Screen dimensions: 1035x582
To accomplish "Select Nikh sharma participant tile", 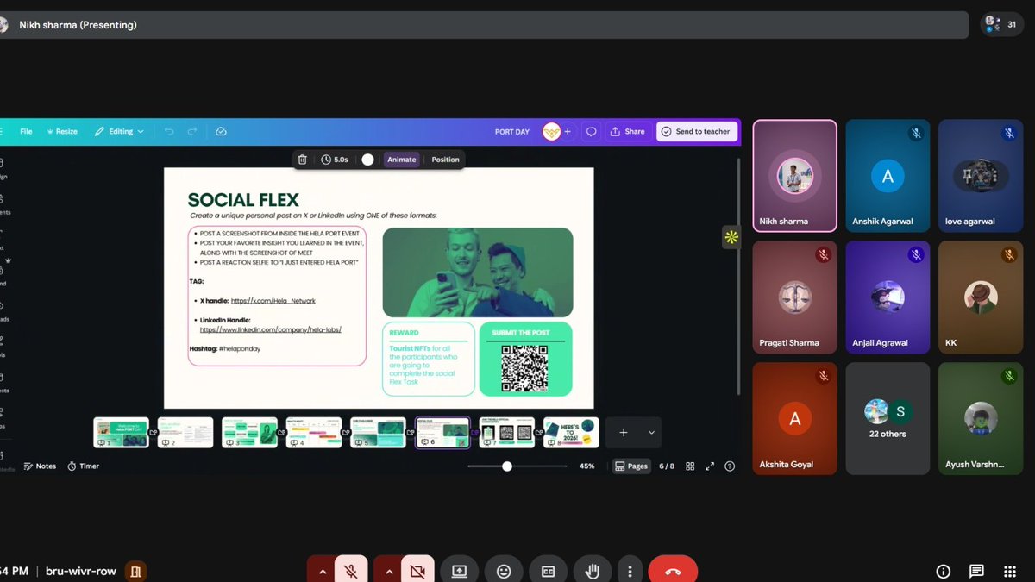I will [x=795, y=176].
